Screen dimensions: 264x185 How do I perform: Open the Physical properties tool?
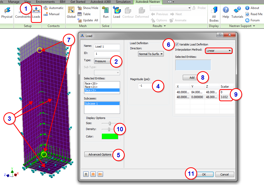click(x=7, y=13)
